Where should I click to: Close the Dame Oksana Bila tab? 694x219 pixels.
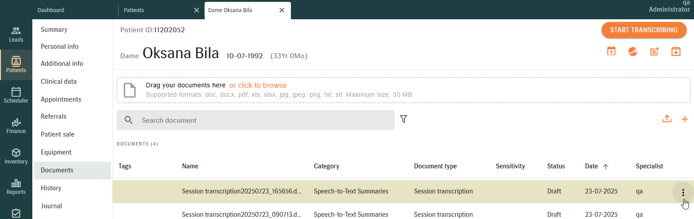click(x=282, y=10)
